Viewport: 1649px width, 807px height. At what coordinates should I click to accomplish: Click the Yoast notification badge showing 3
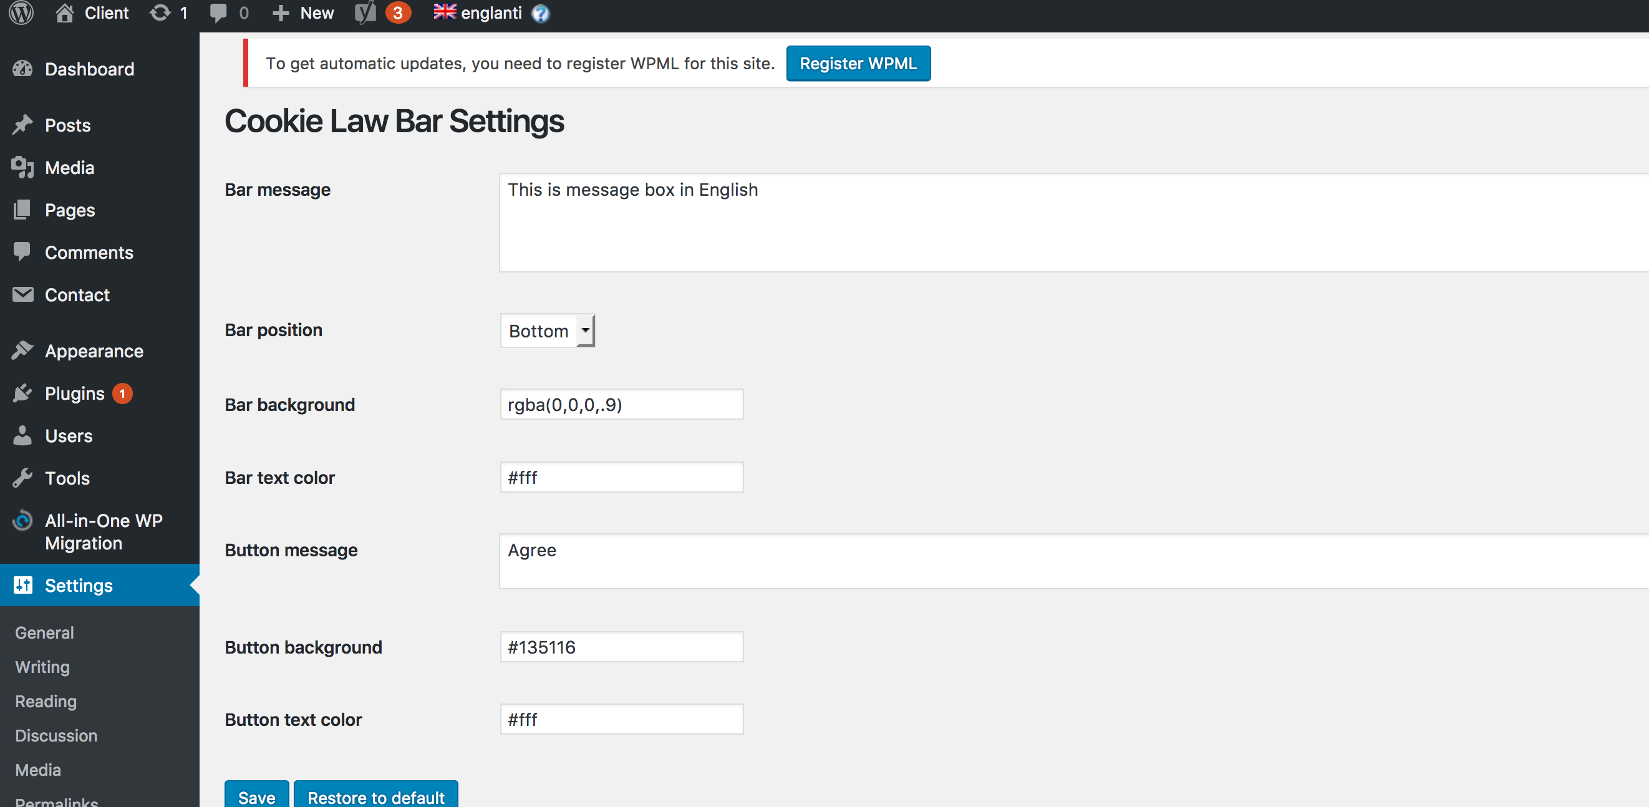pos(397,13)
